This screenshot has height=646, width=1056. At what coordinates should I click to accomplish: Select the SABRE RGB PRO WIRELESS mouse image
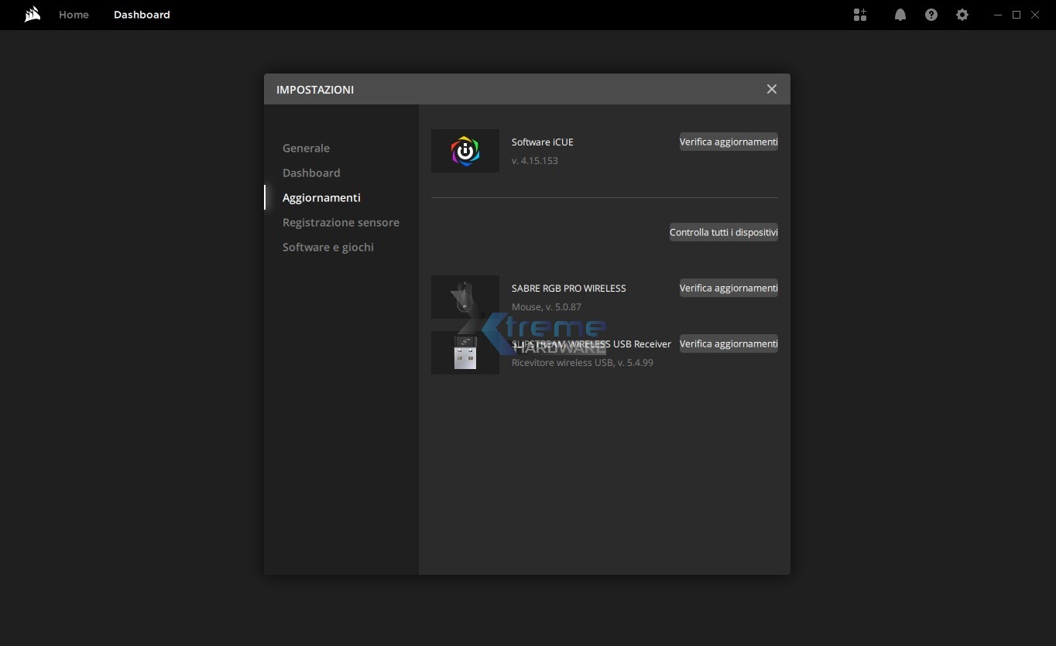[x=465, y=298]
